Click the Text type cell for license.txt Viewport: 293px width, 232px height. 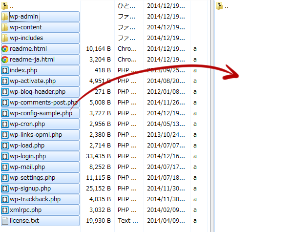pyautogui.click(x=128, y=221)
